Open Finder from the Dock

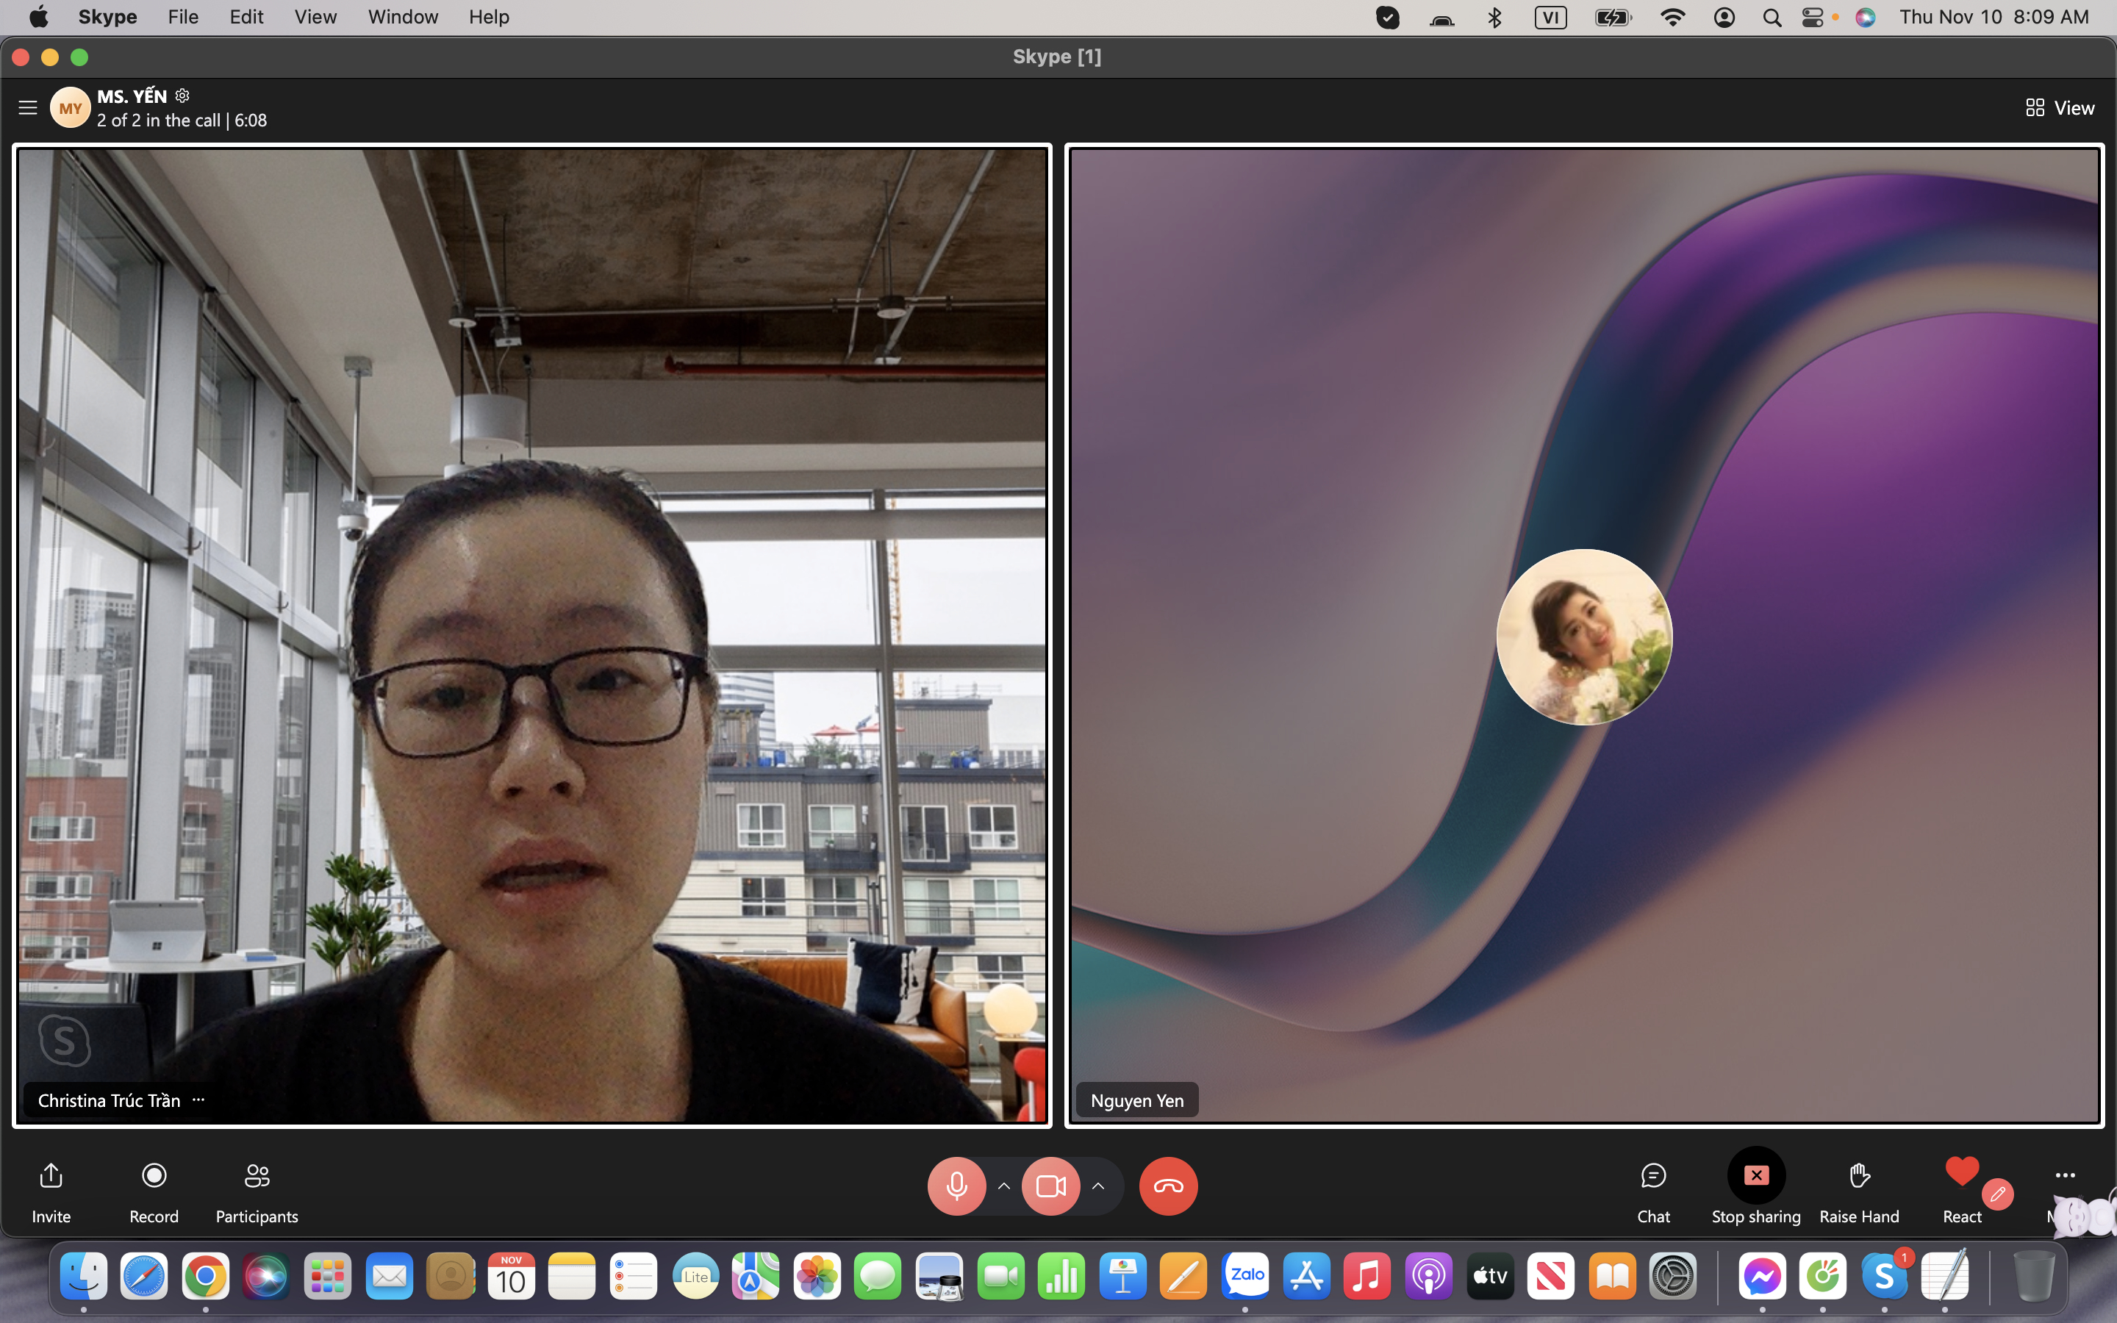coord(83,1277)
